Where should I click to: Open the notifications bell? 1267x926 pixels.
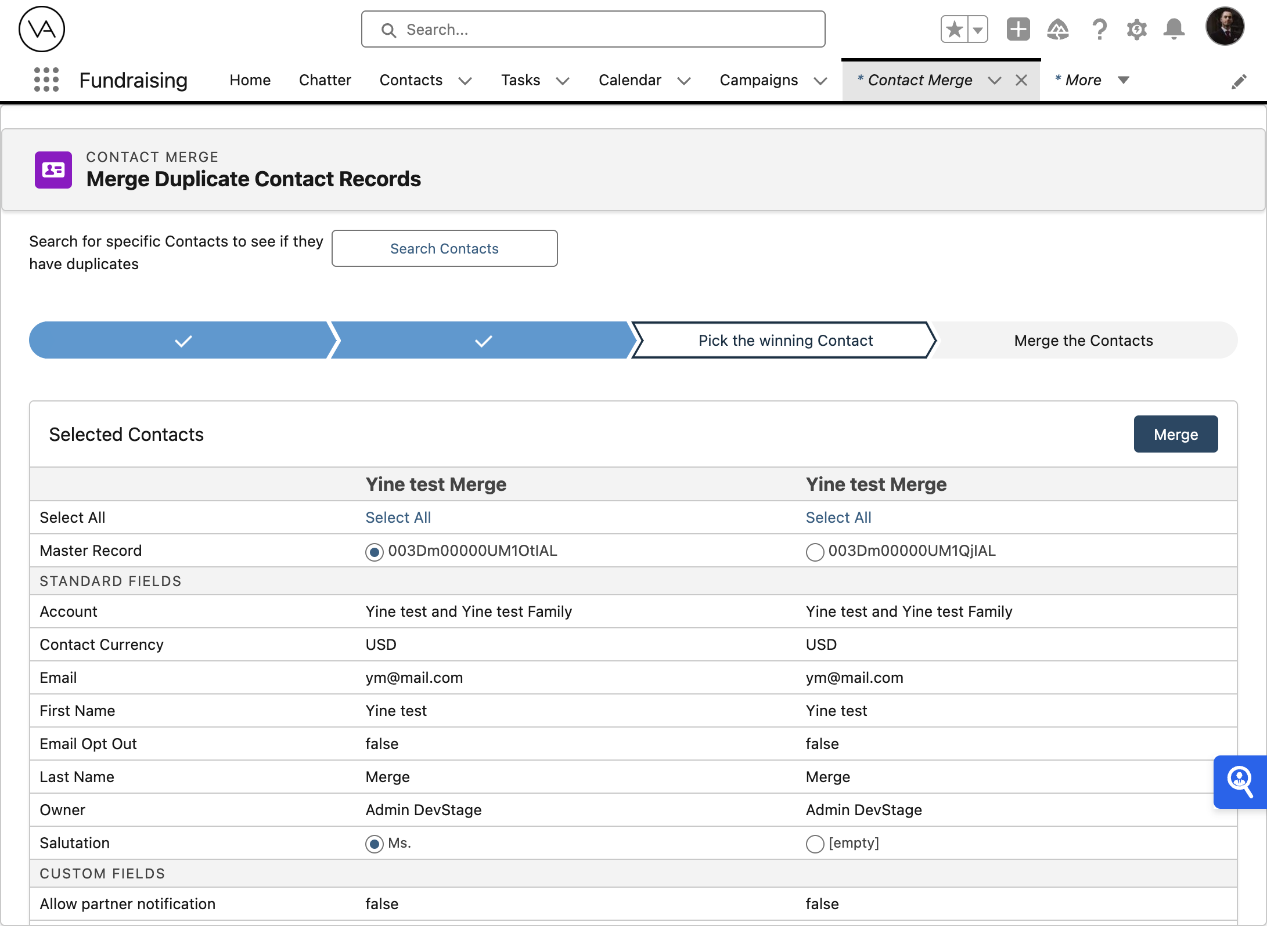[1174, 29]
